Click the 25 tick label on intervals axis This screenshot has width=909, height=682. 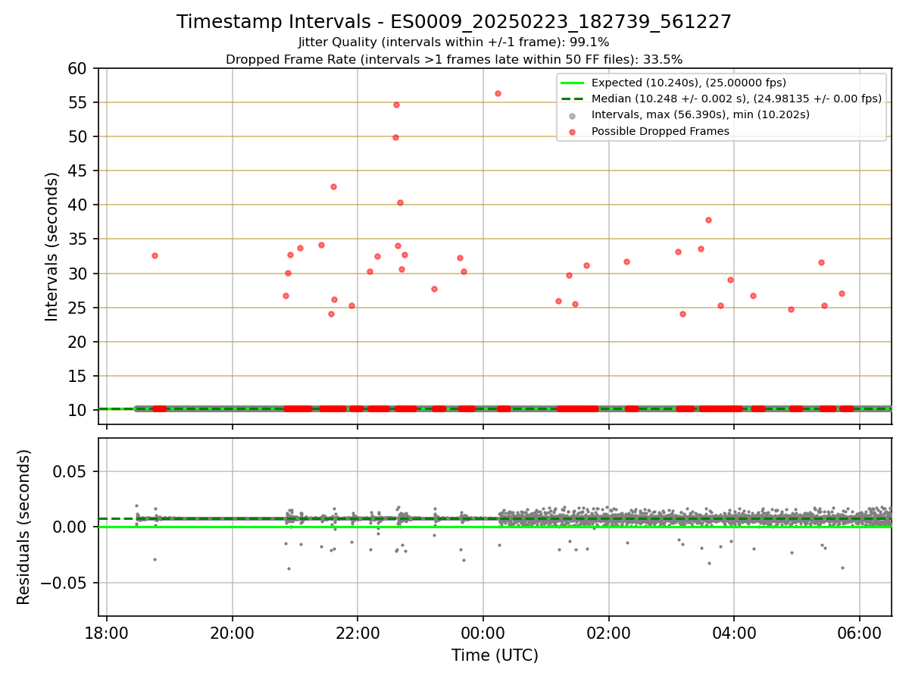click(x=79, y=308)
